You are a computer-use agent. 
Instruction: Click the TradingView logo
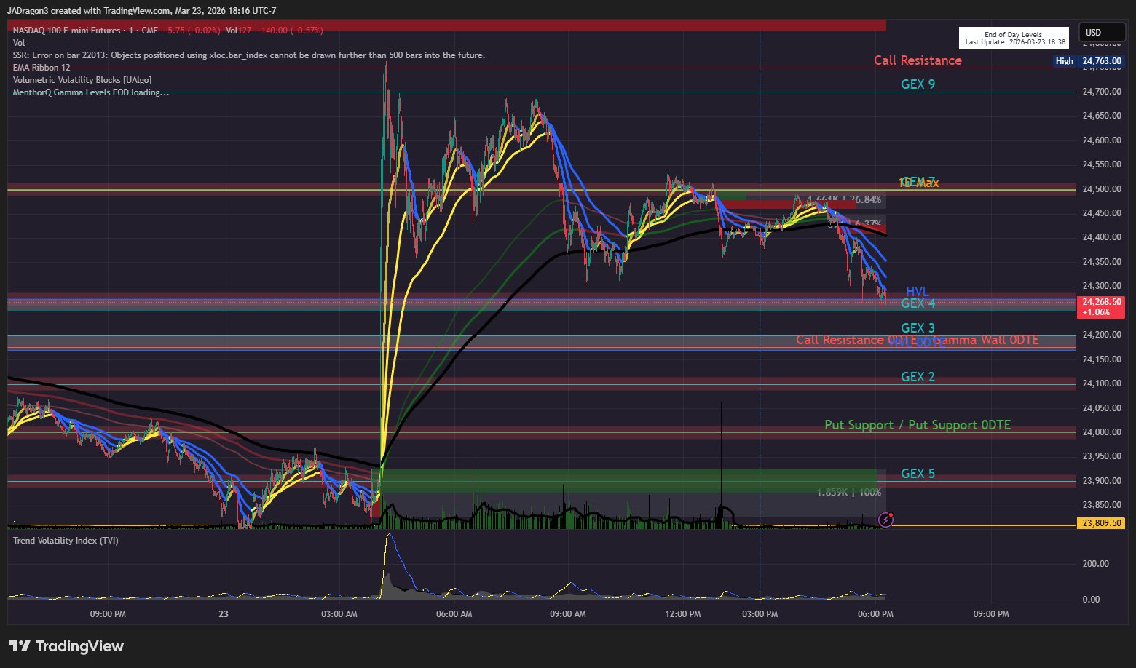pyautogui.click(x=66, y=646)
